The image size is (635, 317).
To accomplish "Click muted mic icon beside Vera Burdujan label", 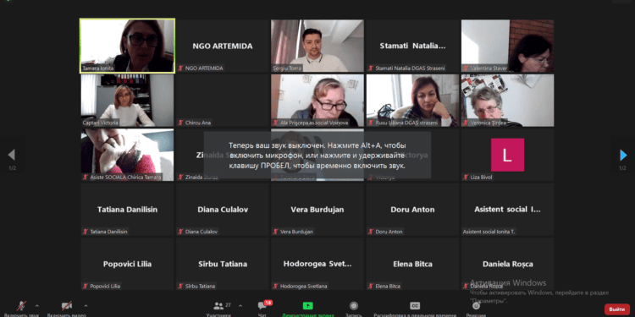I will coord(276,232).
